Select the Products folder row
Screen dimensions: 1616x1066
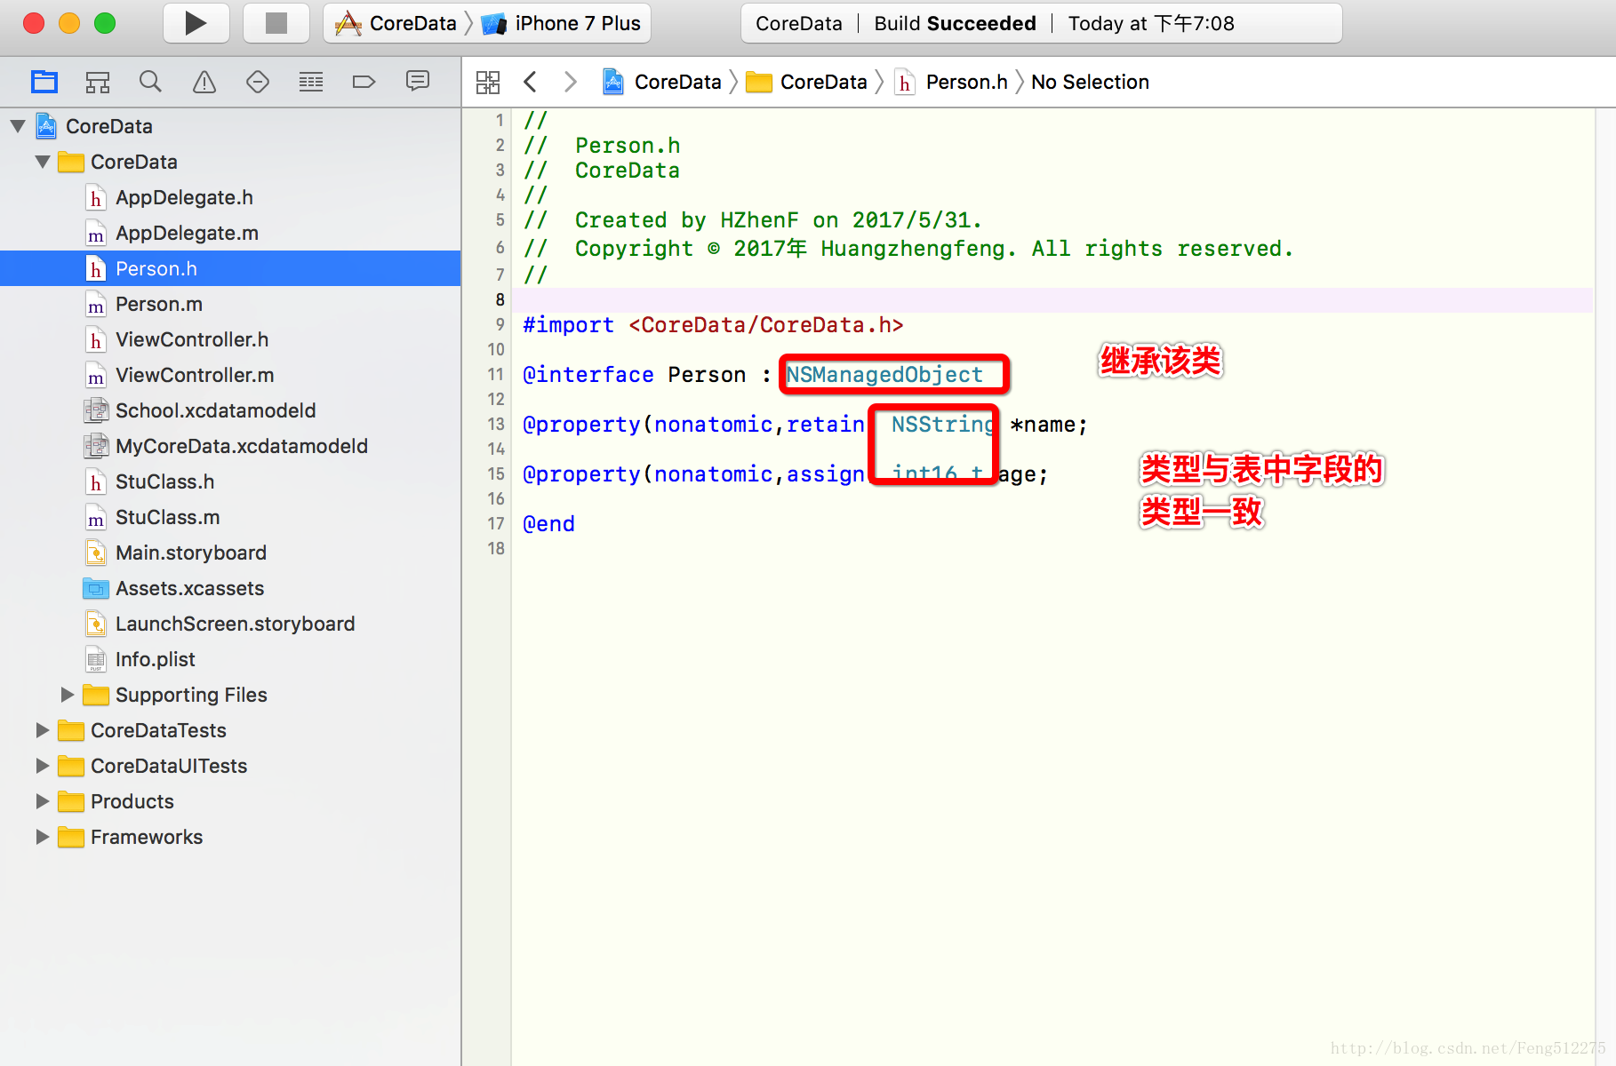(x=230, y=801)
